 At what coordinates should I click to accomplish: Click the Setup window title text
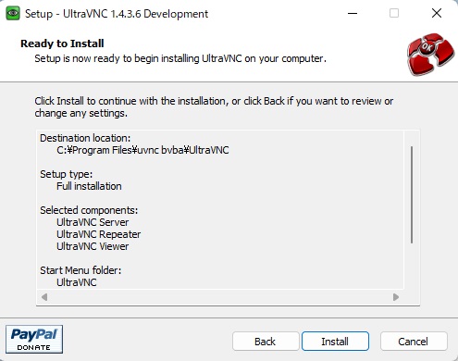pos(117,14)
